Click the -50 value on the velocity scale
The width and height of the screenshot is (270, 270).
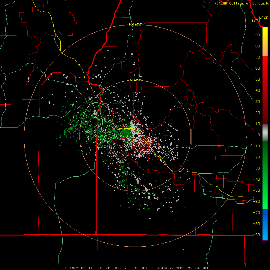click(256, 190)
